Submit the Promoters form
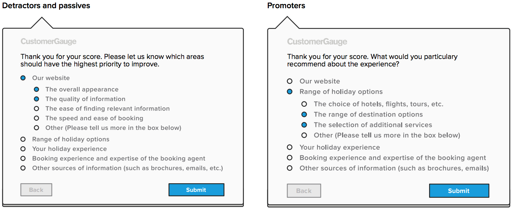The width and height of the screenshot is (512, 209). [459, 191]
